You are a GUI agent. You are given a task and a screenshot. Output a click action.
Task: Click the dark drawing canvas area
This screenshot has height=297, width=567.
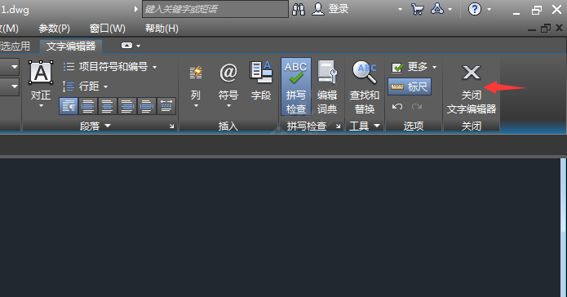pyautogui.click(x=281, y=228)
